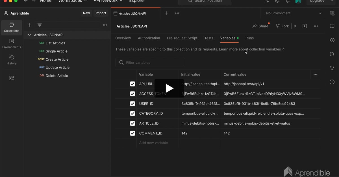
Task: Uncheck the USER_ID variable checkbox
Action: 132,104
